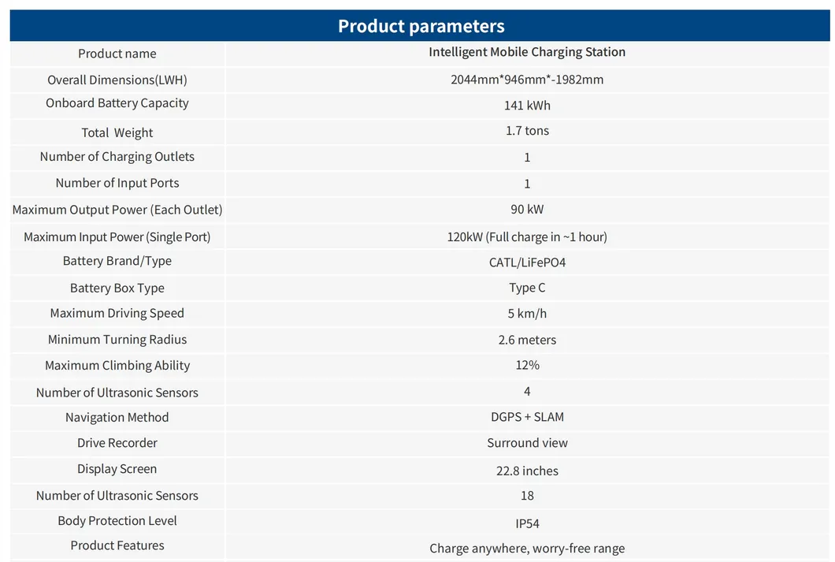The width and height of the screenshot is (835, 562).
Task: Click the Product parameters table header
Action: [421, 26]
